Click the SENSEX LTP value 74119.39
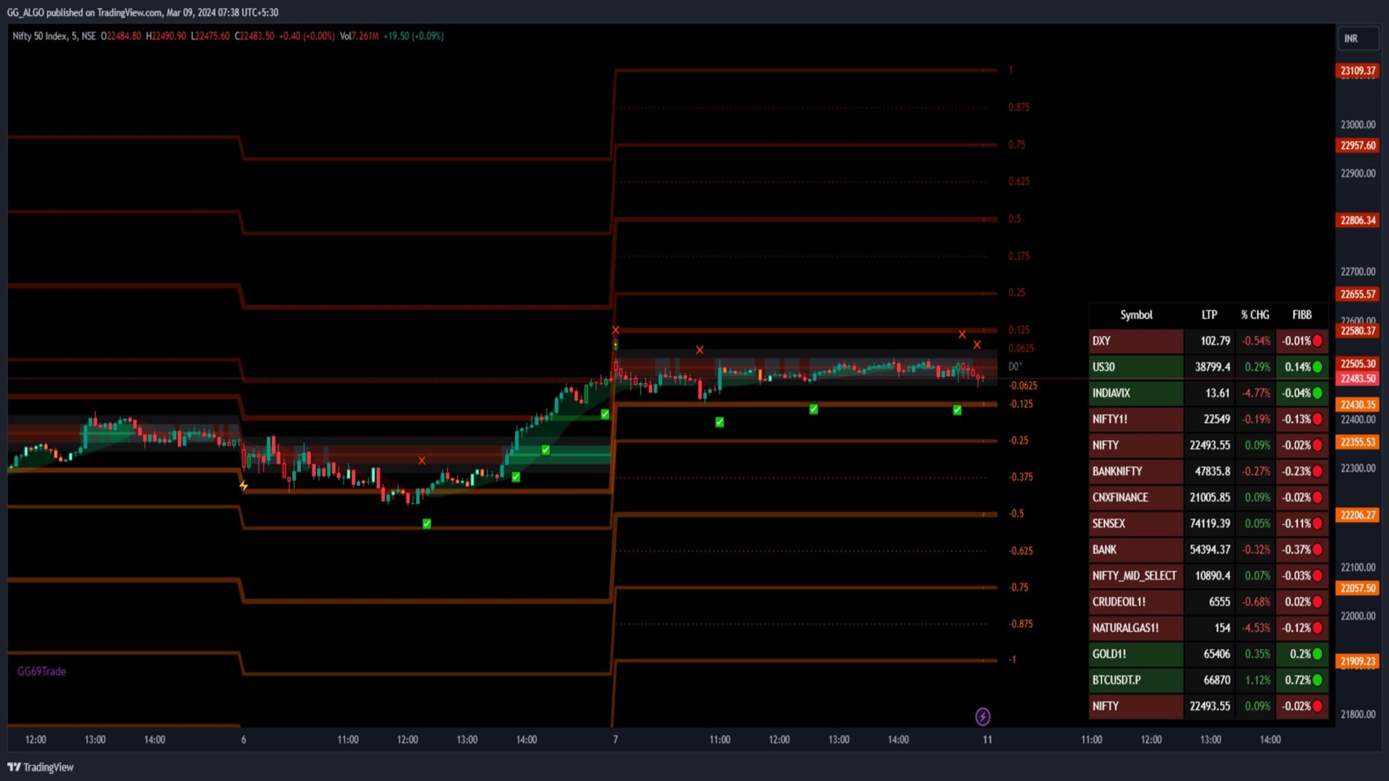1389x781 pixels. pos(1210,523)
